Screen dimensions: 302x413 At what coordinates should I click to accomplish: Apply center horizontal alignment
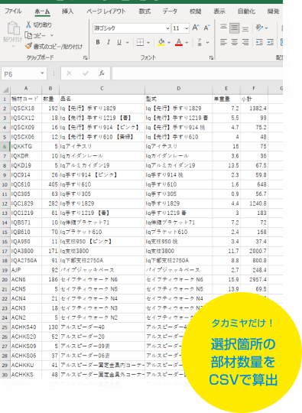pyautogui.click(x=234, y=42)
